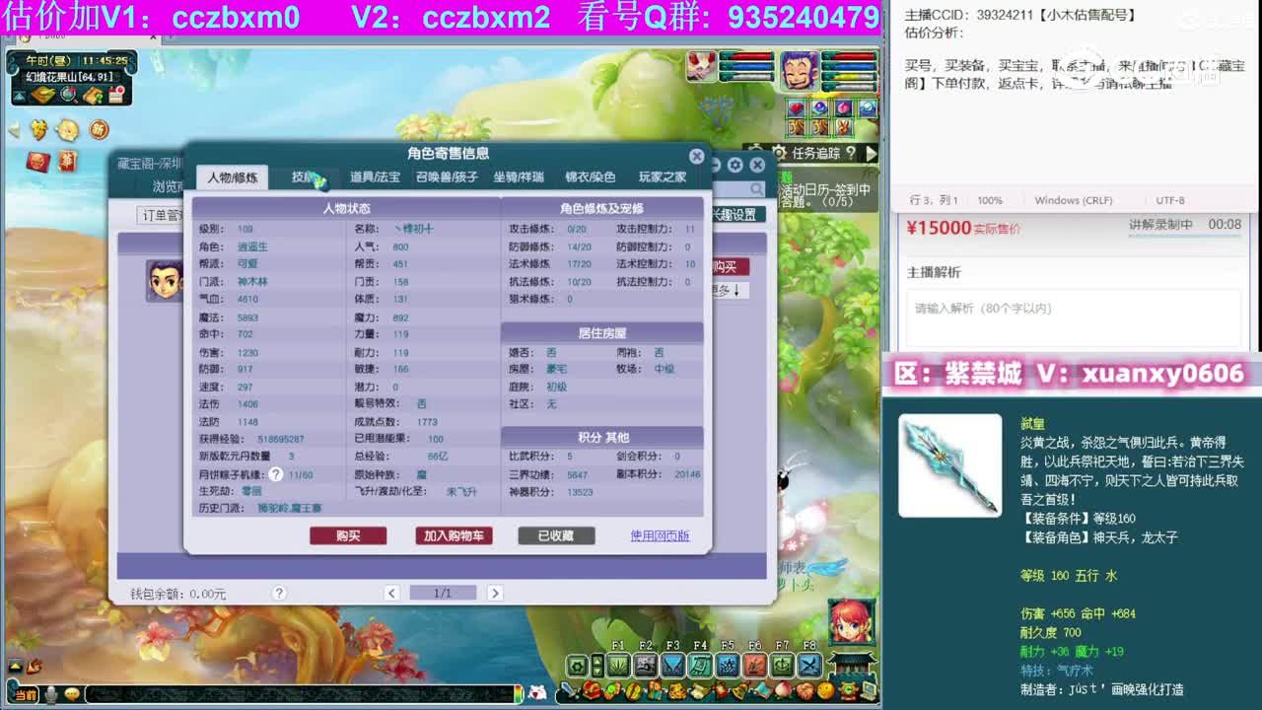This screenshot has height=710, width=1262.
Task: Click the weapon image thumbnail in the item panel
Action: (x=949, y=465)
